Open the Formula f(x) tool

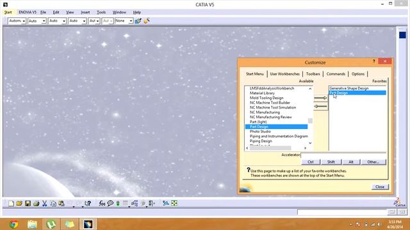coord(102,203)
